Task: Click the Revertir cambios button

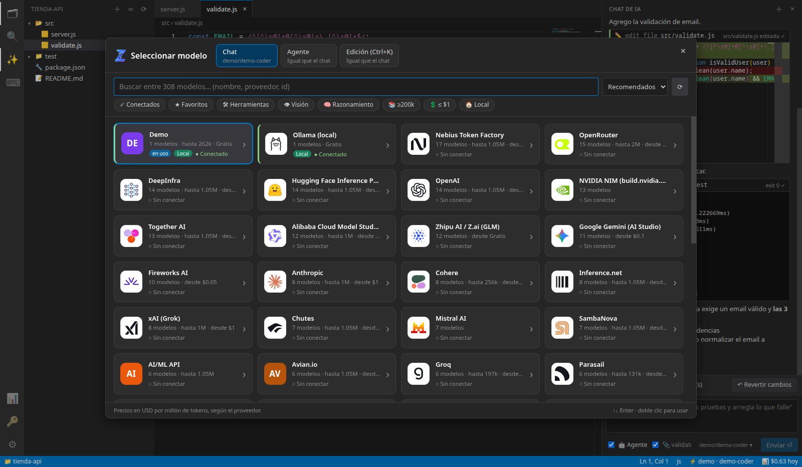Action: tap(764, 385)
